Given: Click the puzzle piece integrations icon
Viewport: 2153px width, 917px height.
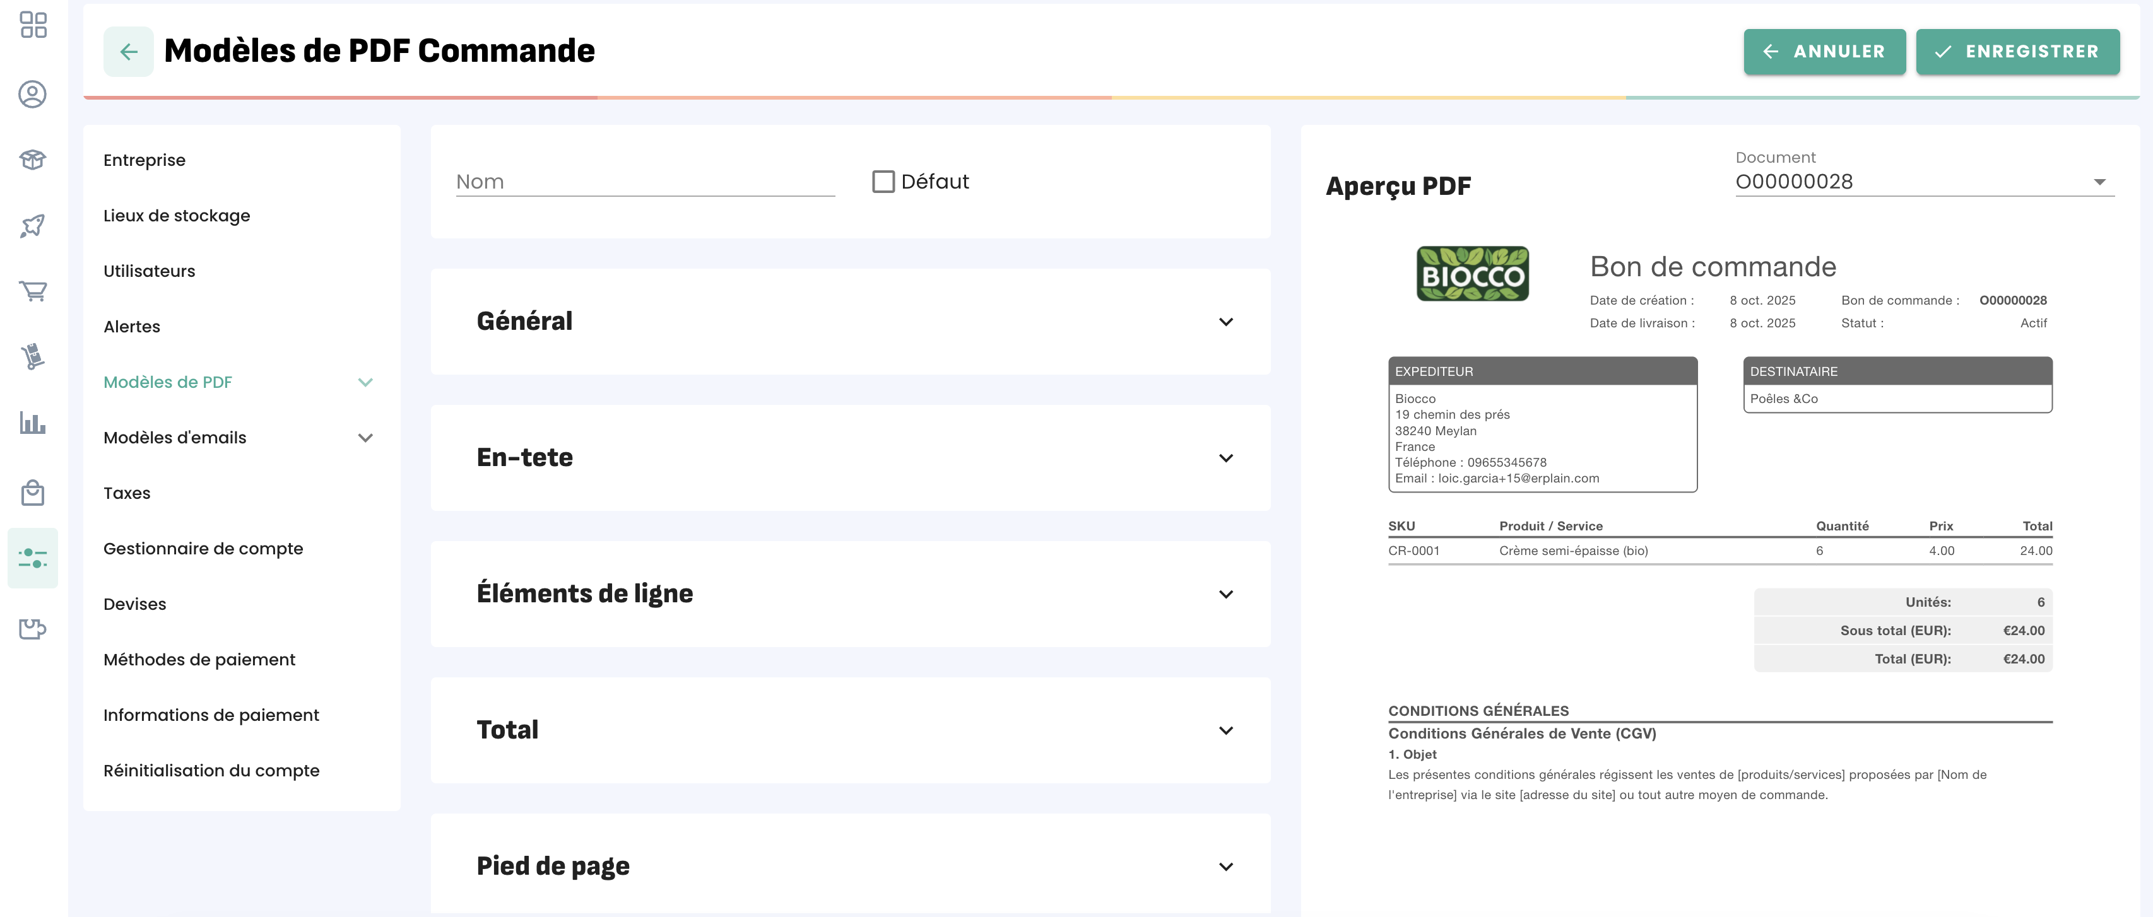Looking at the screenshot, I should tap(33, 628).
